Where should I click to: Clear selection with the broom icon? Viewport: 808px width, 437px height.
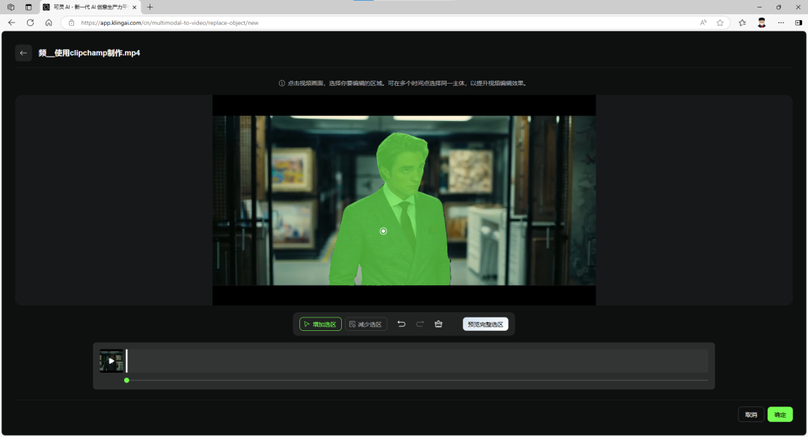(x=438, y=324)
